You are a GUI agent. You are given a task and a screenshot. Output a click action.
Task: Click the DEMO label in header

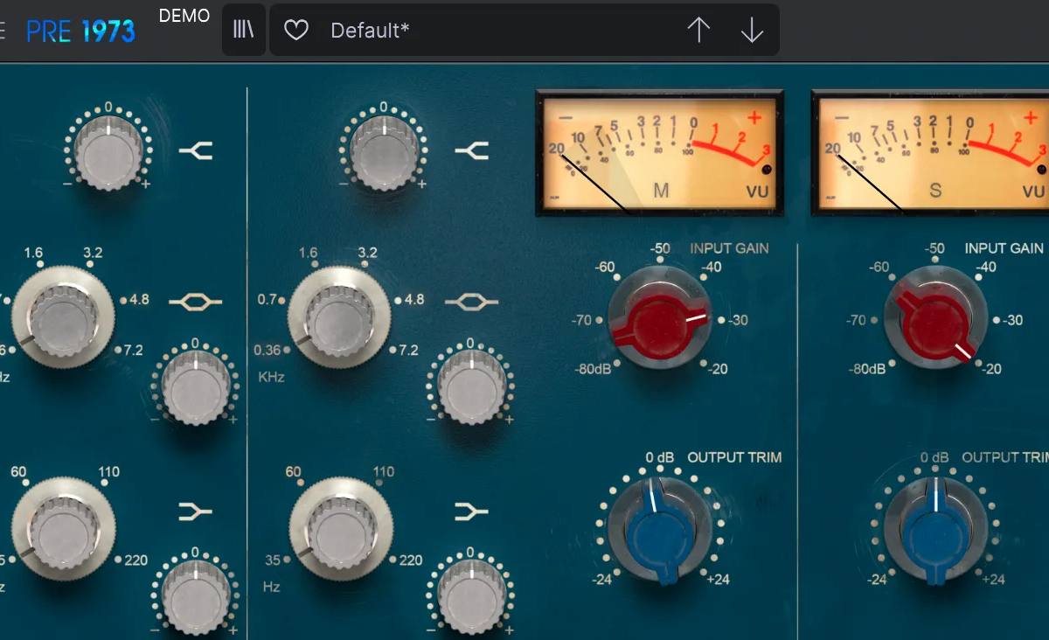(x=184, y=16)
